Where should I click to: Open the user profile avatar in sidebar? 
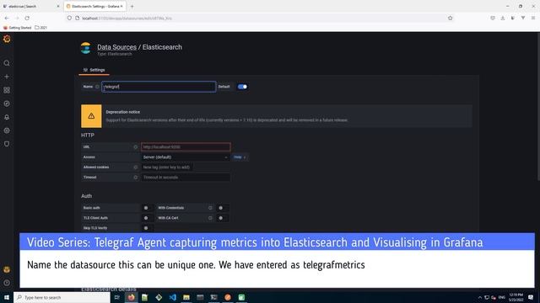click(7, 269)
